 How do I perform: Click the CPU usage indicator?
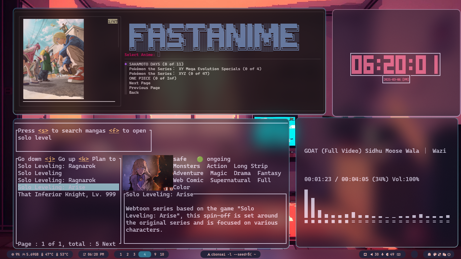point(15,254)
